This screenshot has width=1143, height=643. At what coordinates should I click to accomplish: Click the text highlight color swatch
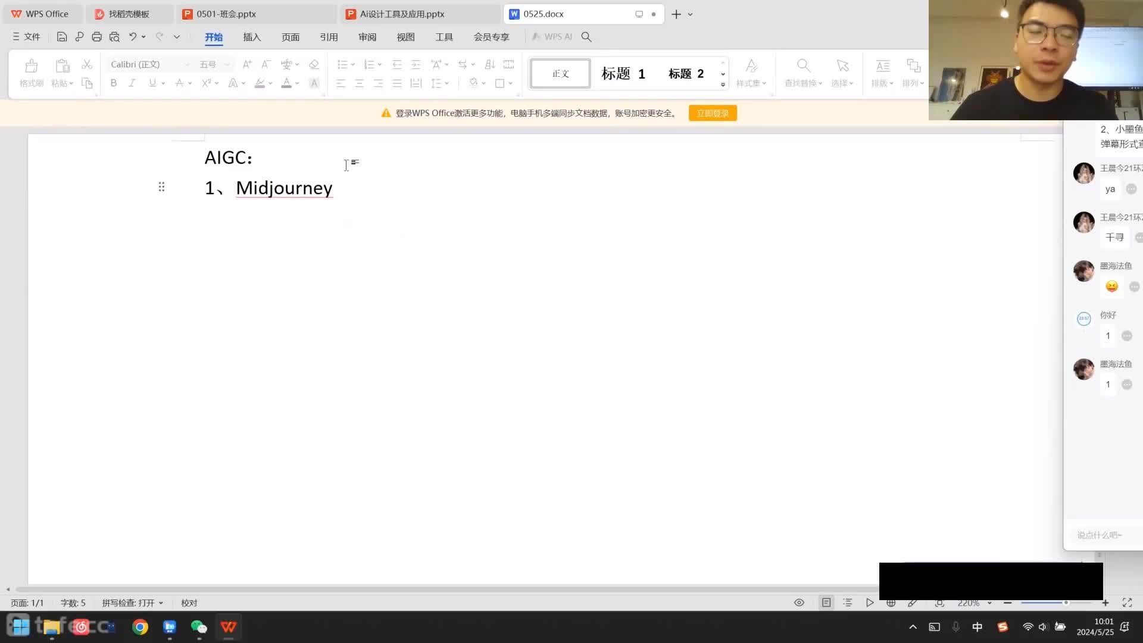point(260,83)
